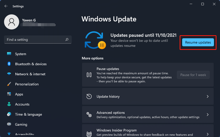Open System settings category
Screen dimensions: 220x137
click(x=38, y=54)
